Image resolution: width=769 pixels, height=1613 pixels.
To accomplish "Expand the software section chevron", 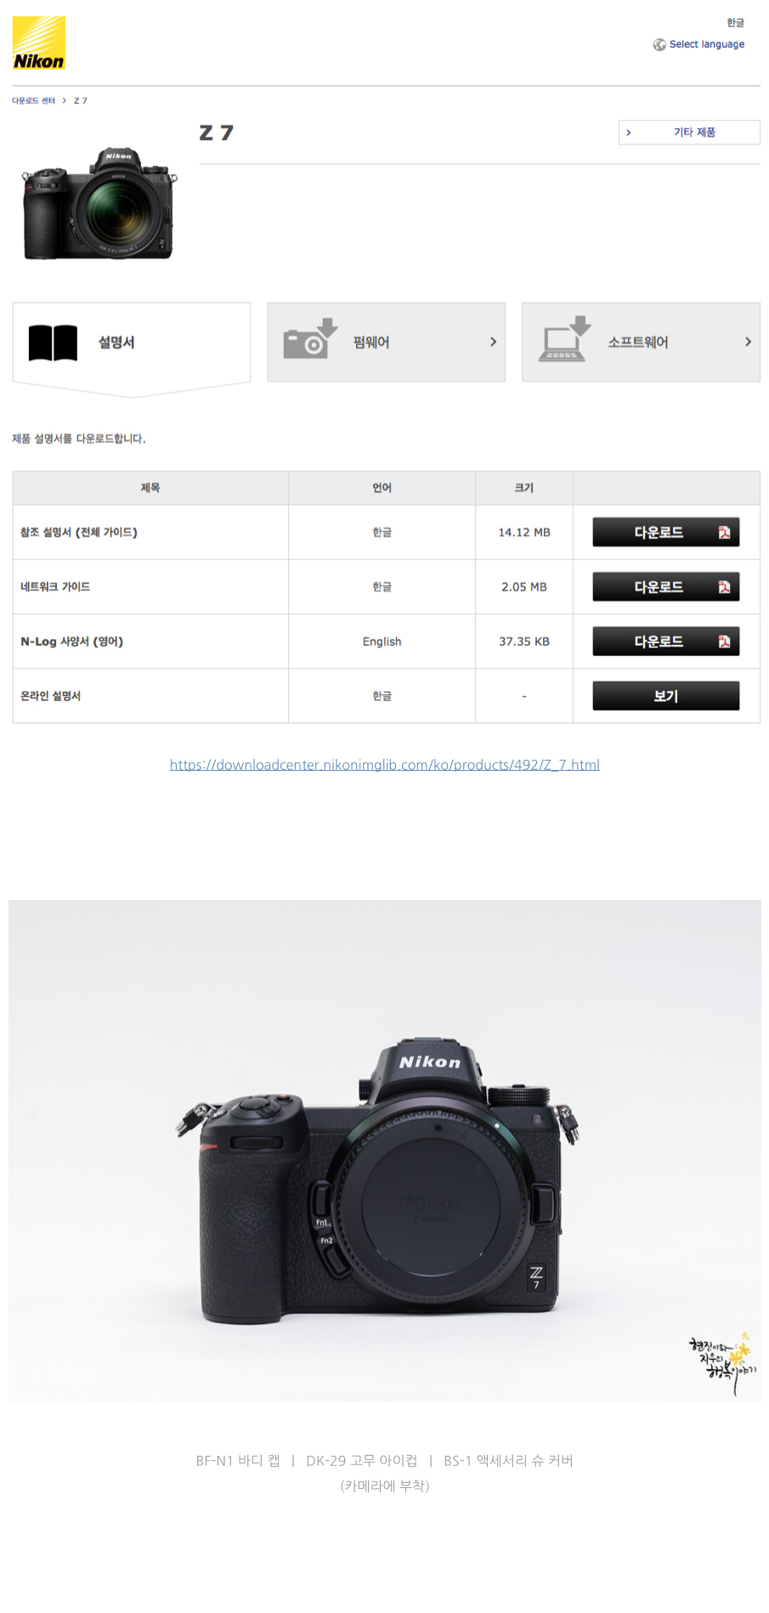I will click(x=748, y=342).
